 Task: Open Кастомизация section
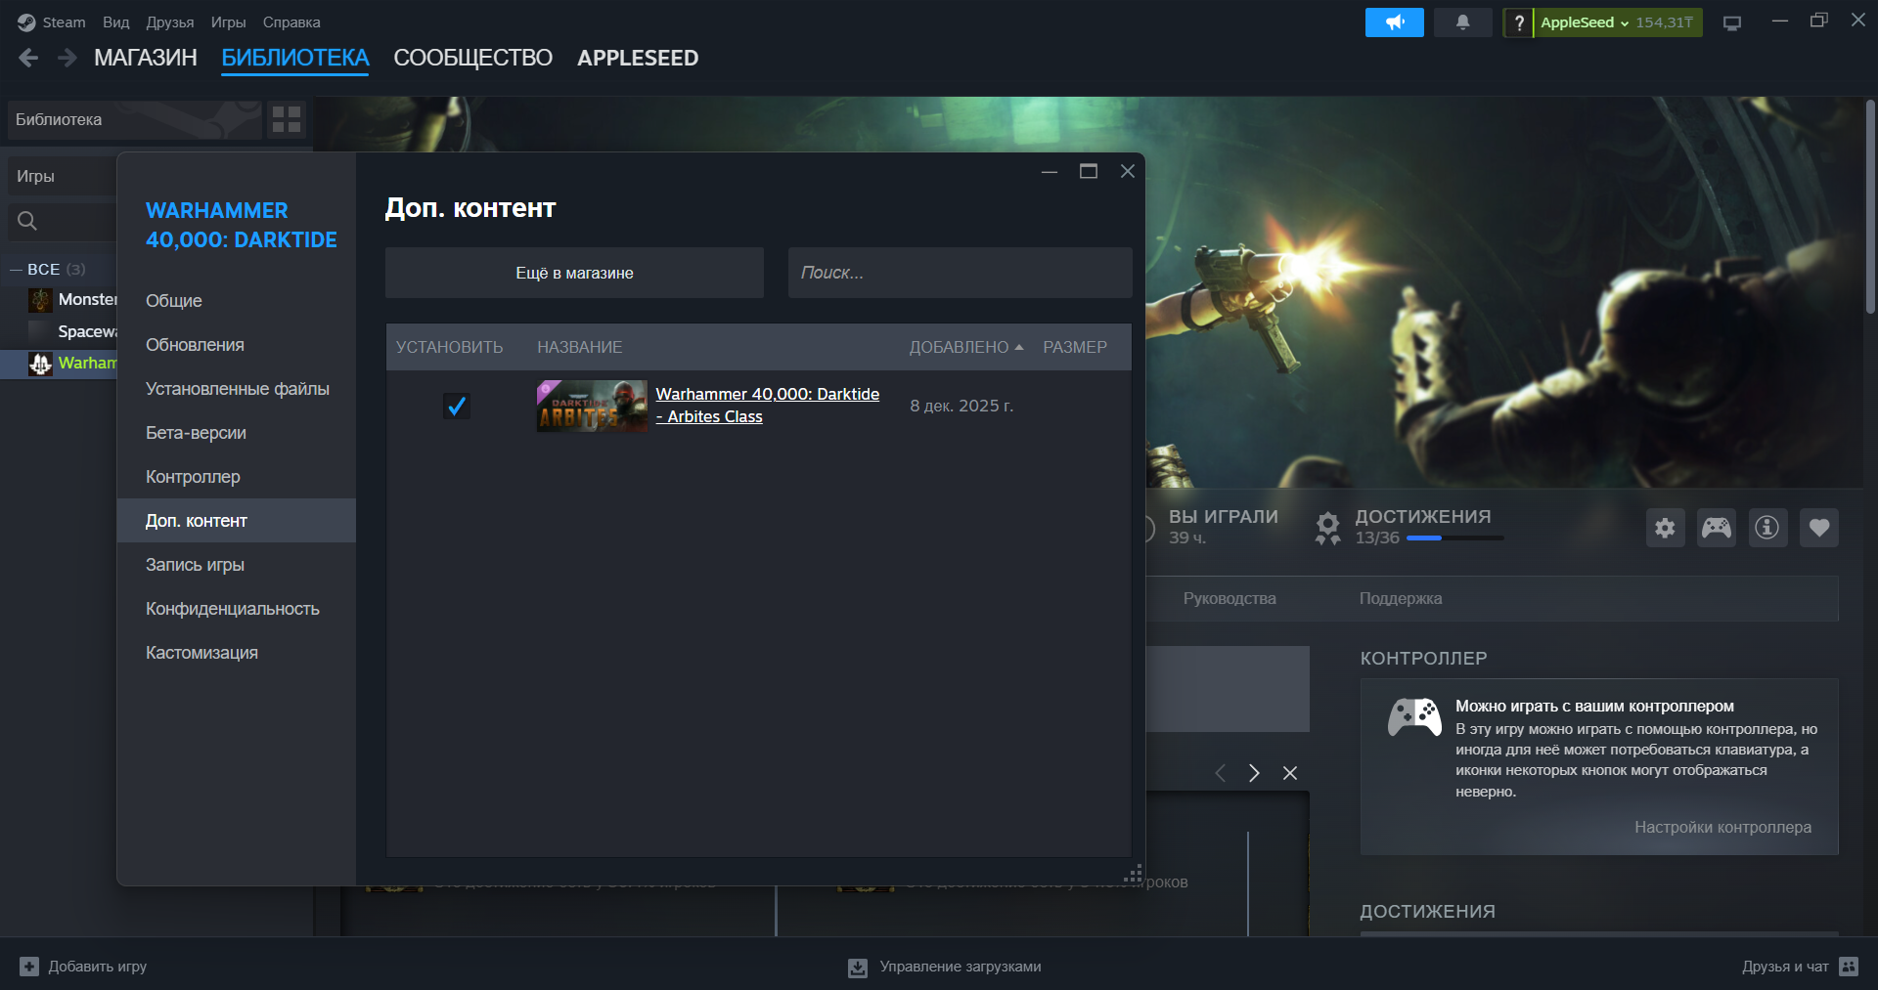coord(237,653)
